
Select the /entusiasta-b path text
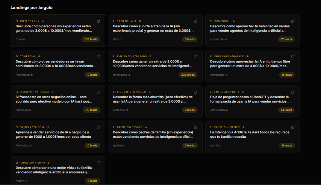coord(24,145)
